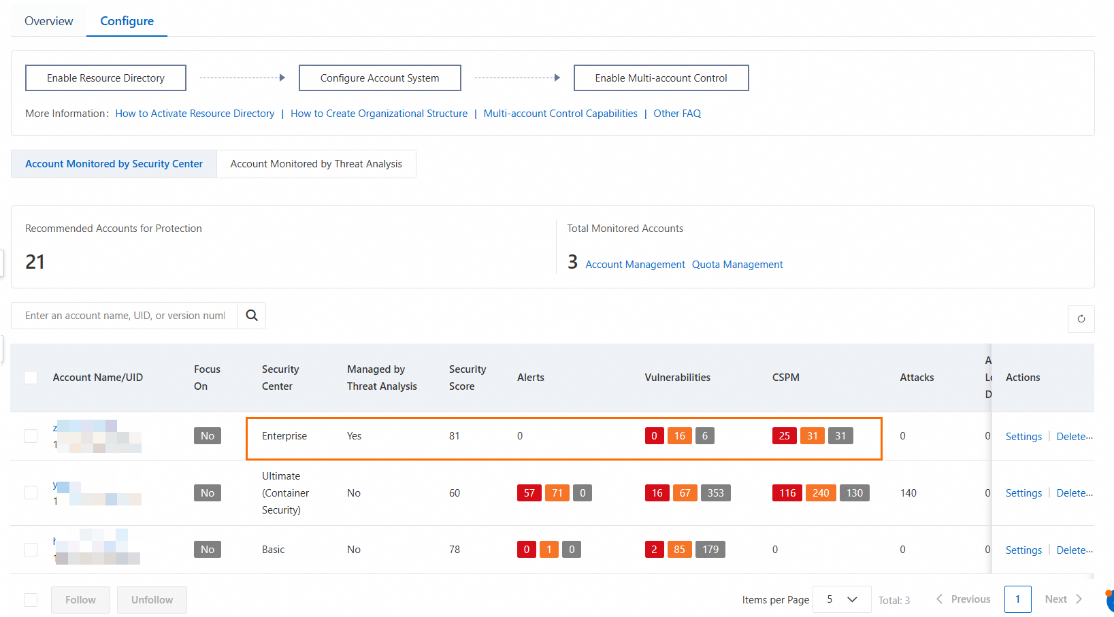Click orange vulnerabilities badge showing 85
1114x617 pixels.
click(x=679, y=550)
